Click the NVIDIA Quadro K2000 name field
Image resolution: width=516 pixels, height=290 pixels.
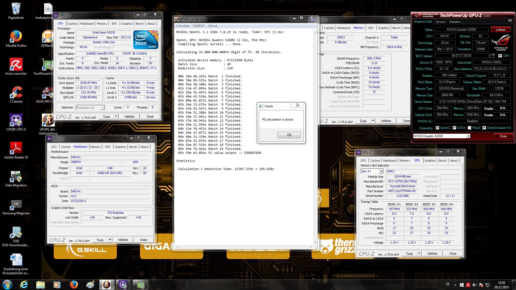click(x=461, y=30)
